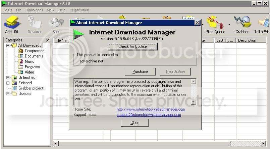
Task: Open the Registration menu
Action: pos(79,10)
